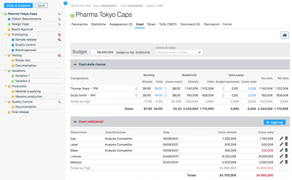
Task: Collapse the Costi addizionali section
Action: coord(75,122)
